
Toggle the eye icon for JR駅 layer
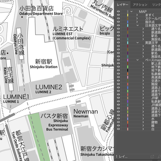point(118,98)
